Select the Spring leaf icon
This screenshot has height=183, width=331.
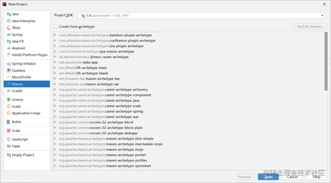click(9, 34)
